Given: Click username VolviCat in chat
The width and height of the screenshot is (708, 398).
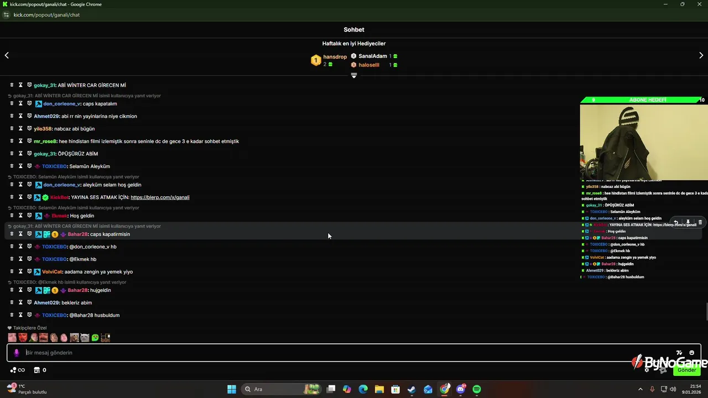Looking at the screenshot, I should point(52,272).
